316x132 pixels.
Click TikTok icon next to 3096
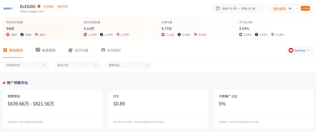(x=22, y=35)
